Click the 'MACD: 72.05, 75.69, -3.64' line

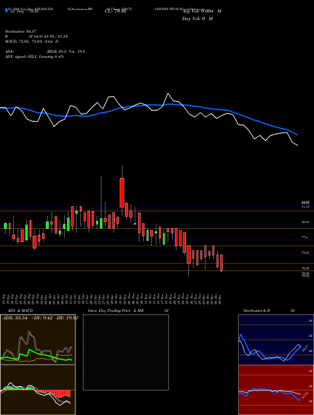pos(32,41)
